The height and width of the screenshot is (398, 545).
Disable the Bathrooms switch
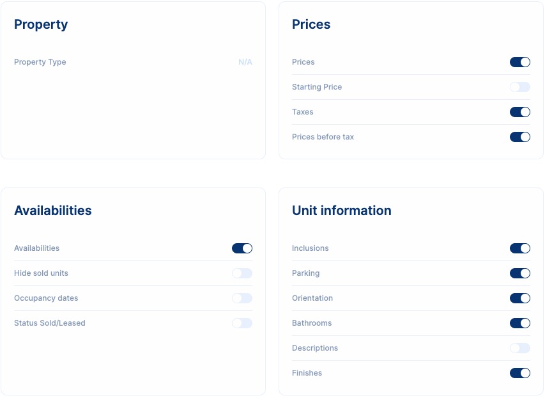519,323
